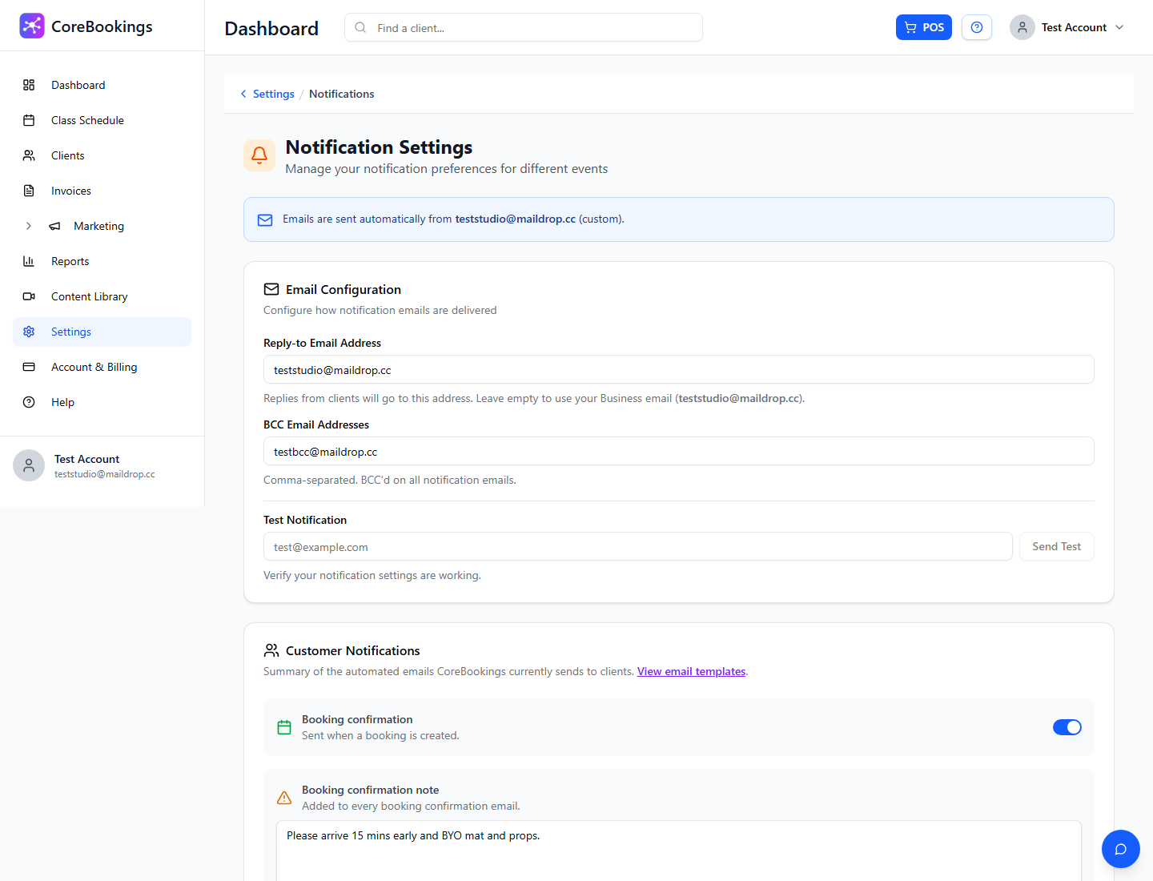1153x881 pixels.
Task: Click the envelope icon beside Email Configuration
Action: [x=271, y=289]
